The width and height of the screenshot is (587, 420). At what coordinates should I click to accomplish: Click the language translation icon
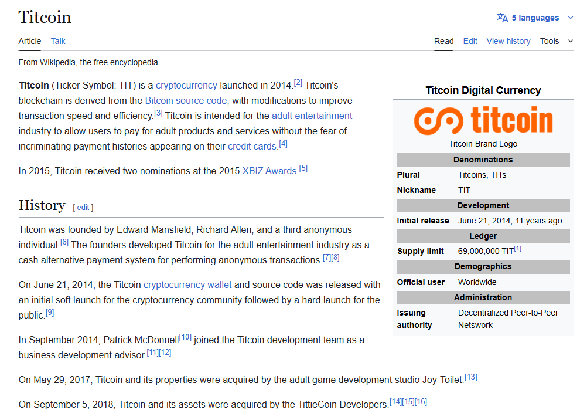503,18
